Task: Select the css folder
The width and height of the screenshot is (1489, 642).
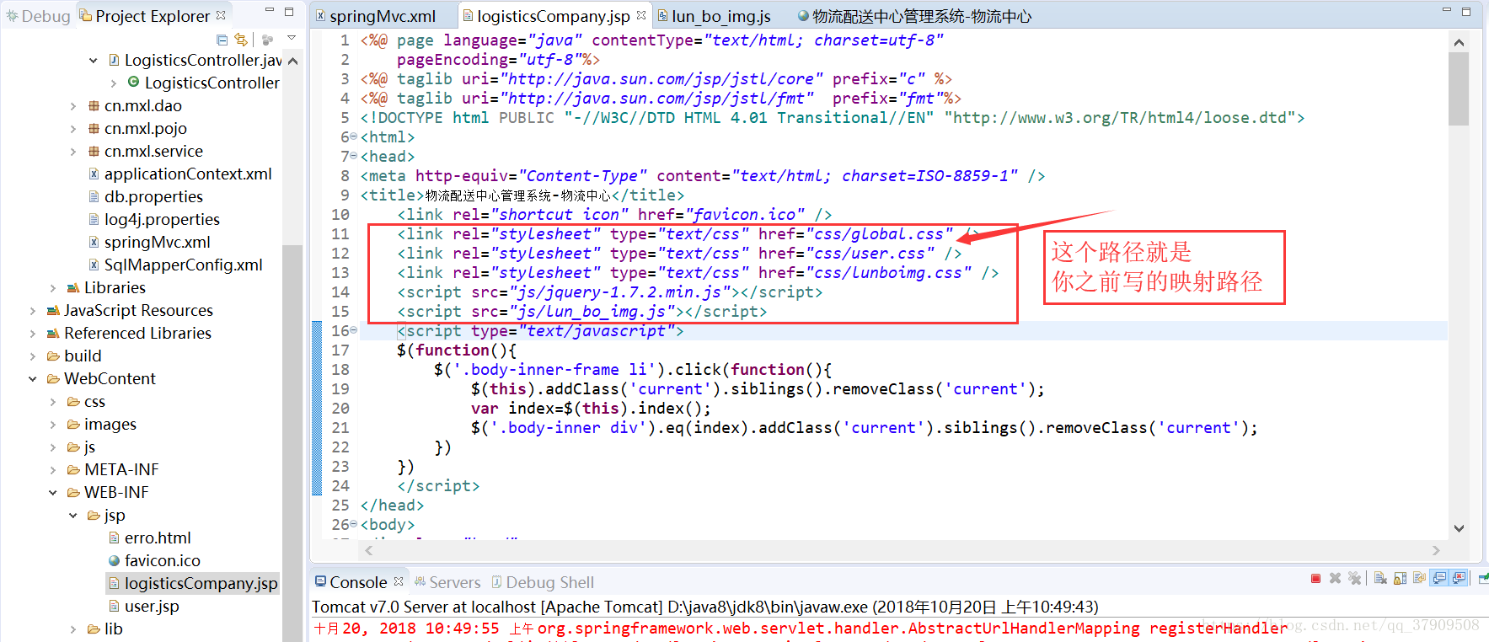Action: [86, 401]
